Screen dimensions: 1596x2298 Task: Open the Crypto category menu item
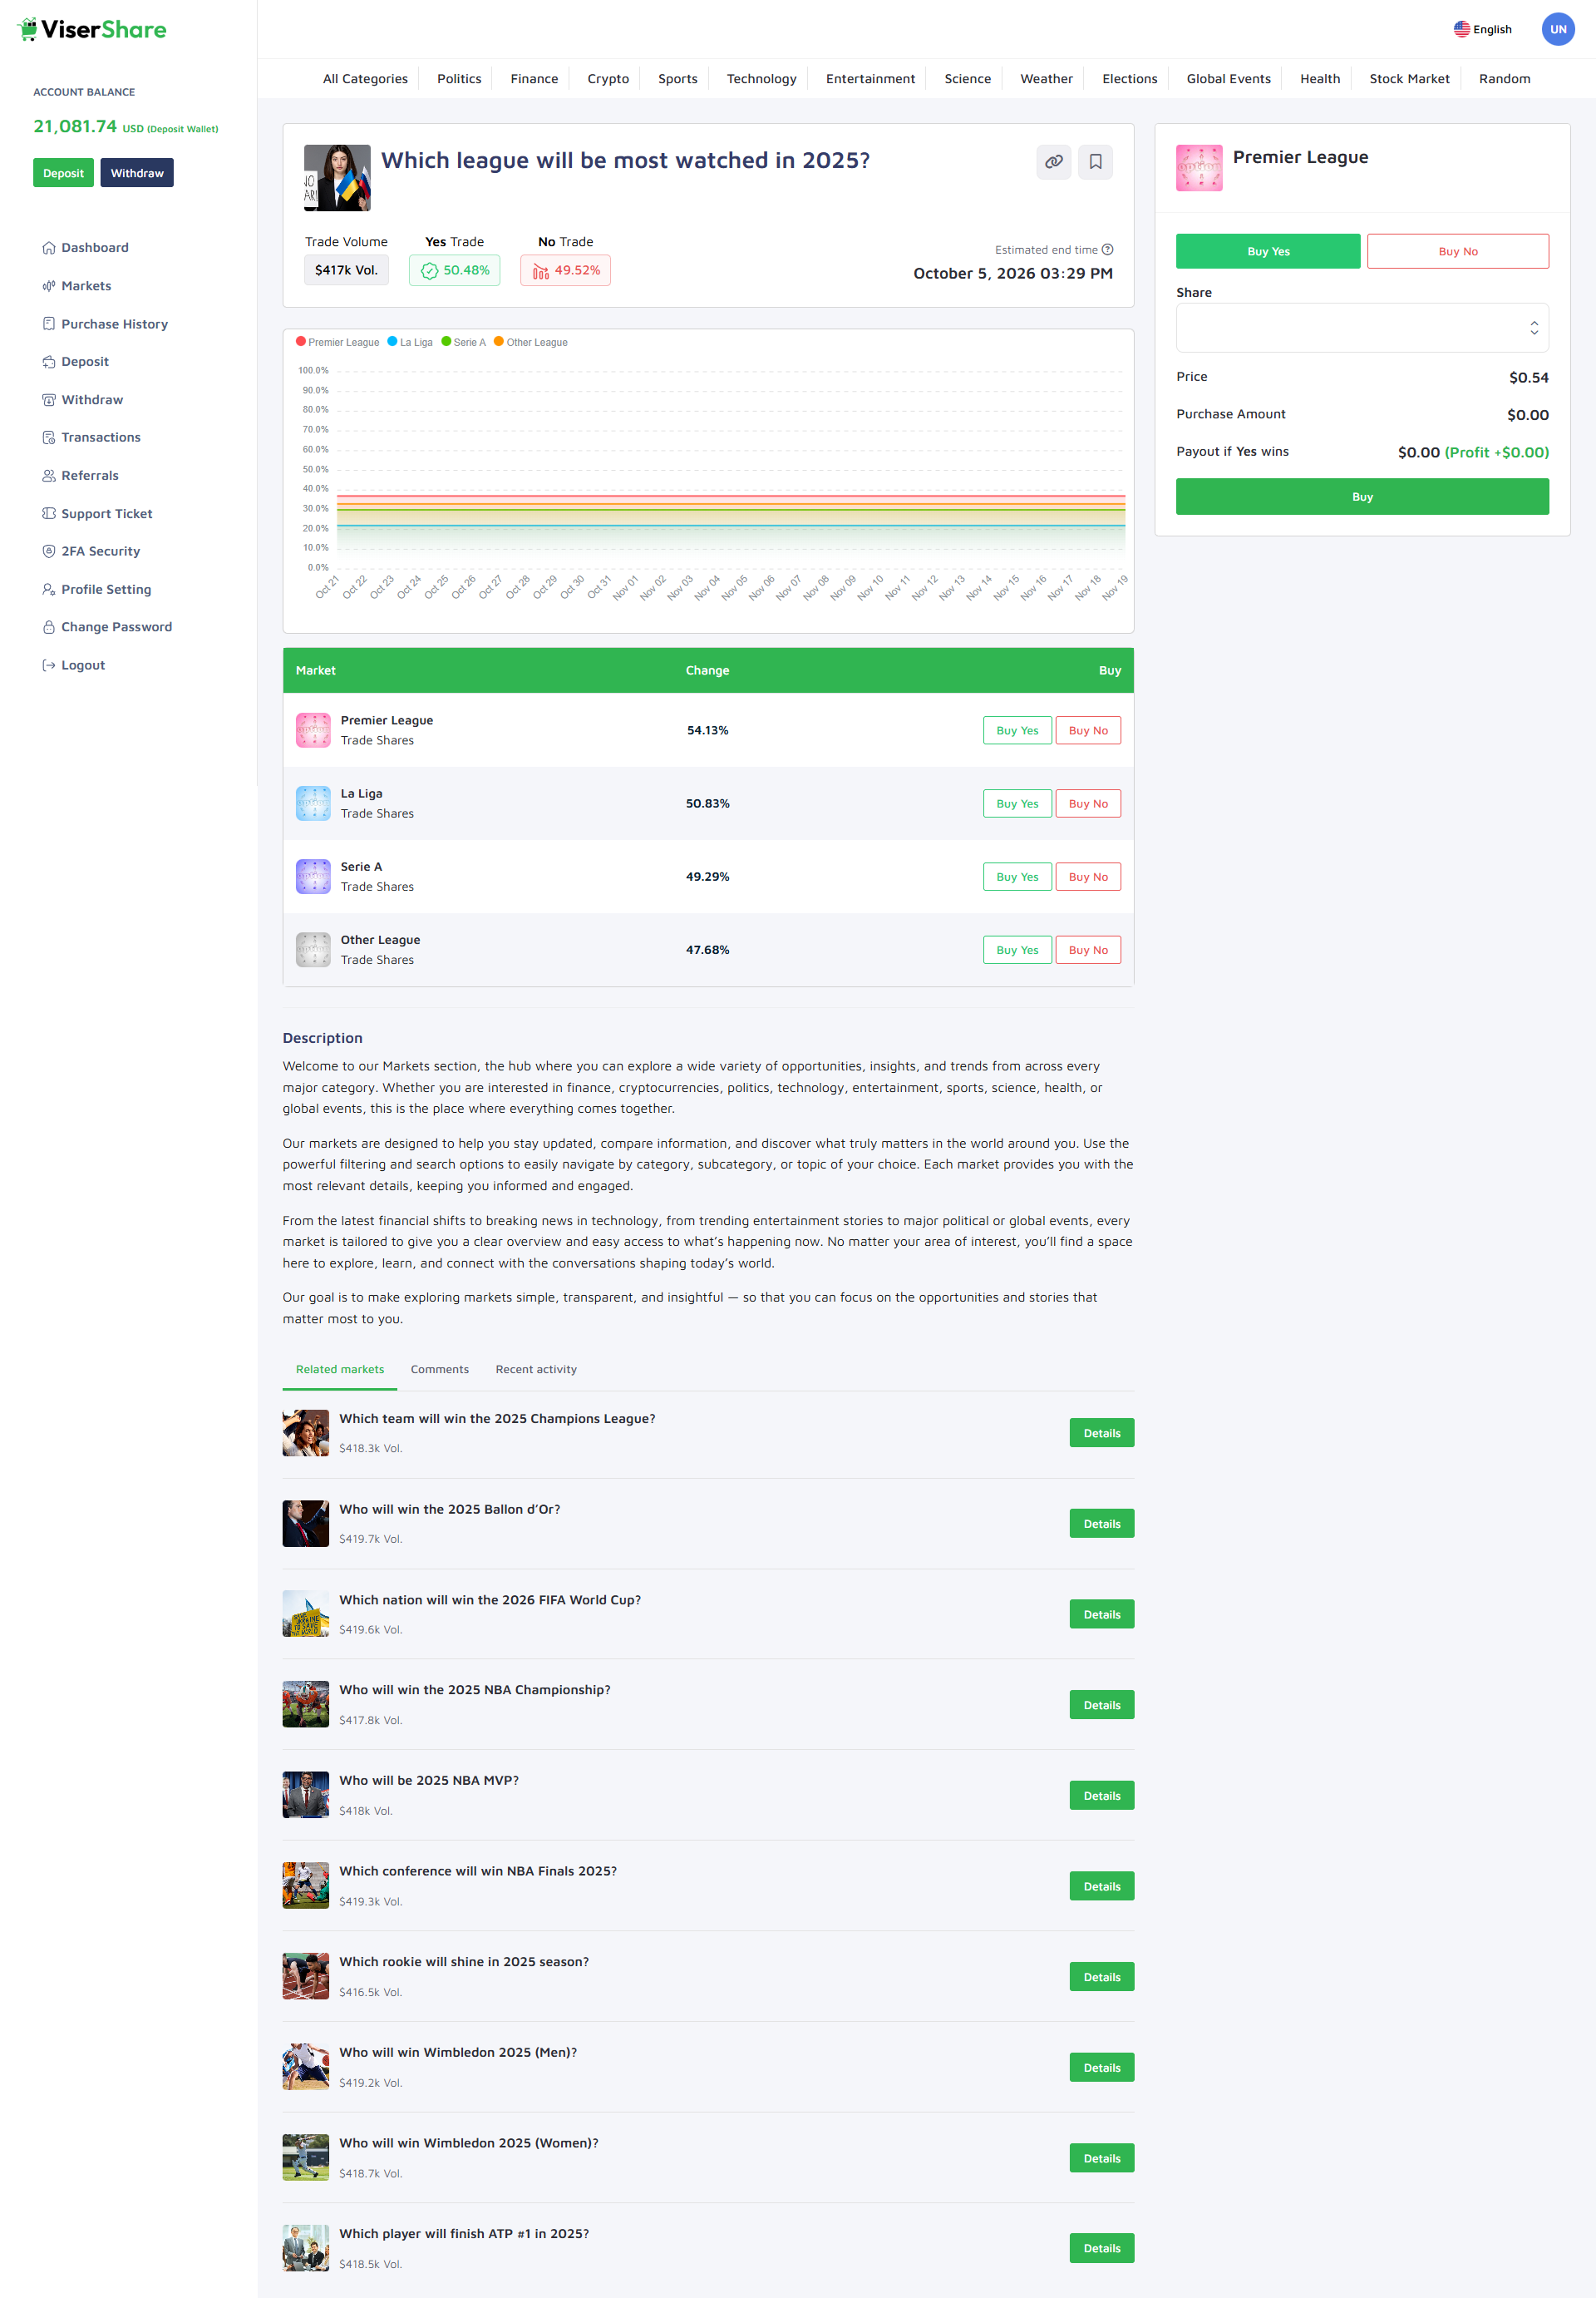[x=608, y=79]
